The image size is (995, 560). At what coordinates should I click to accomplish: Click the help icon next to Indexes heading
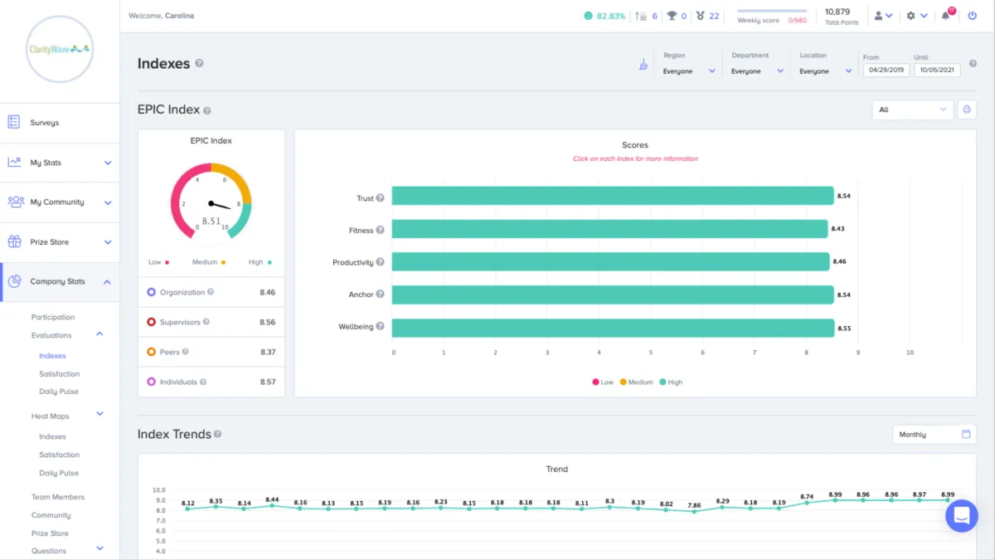tap(200, 64)
